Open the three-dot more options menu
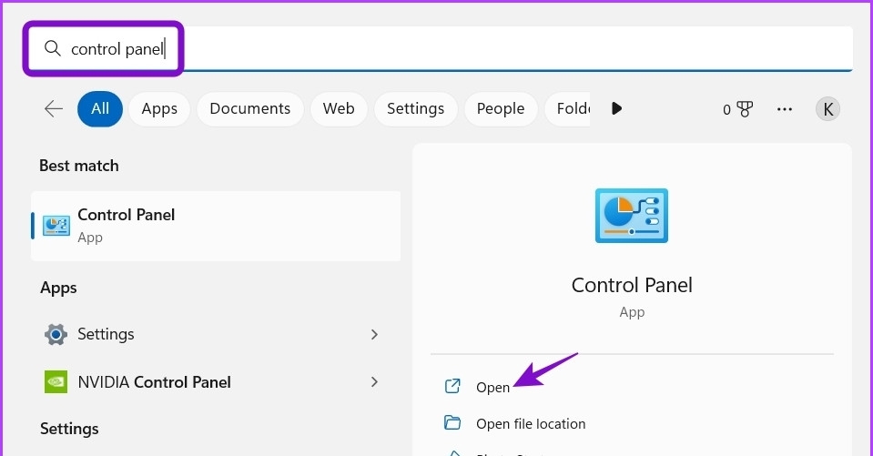This screenshot has width=873, height=456. tap(785, 109)
